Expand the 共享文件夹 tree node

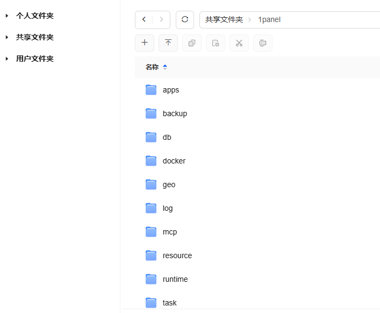pos(7,37)
